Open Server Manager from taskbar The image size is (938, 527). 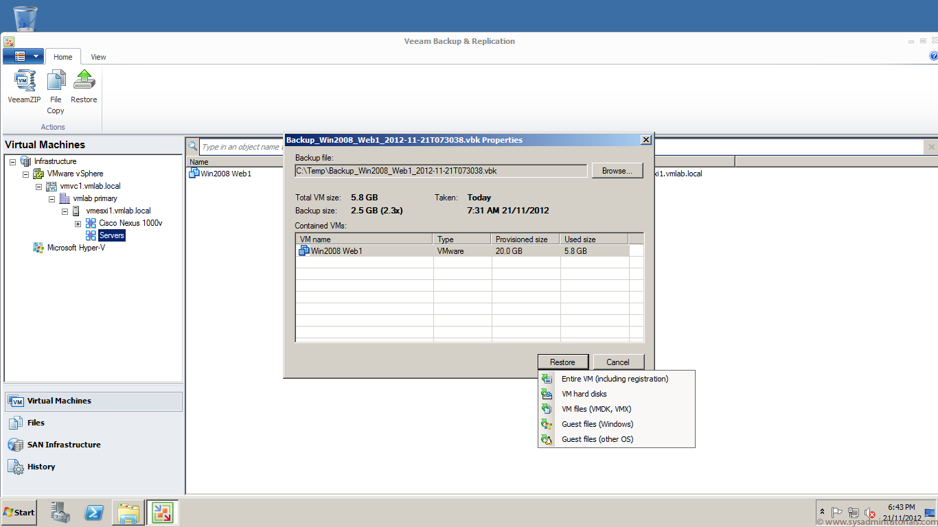[60, 513]
